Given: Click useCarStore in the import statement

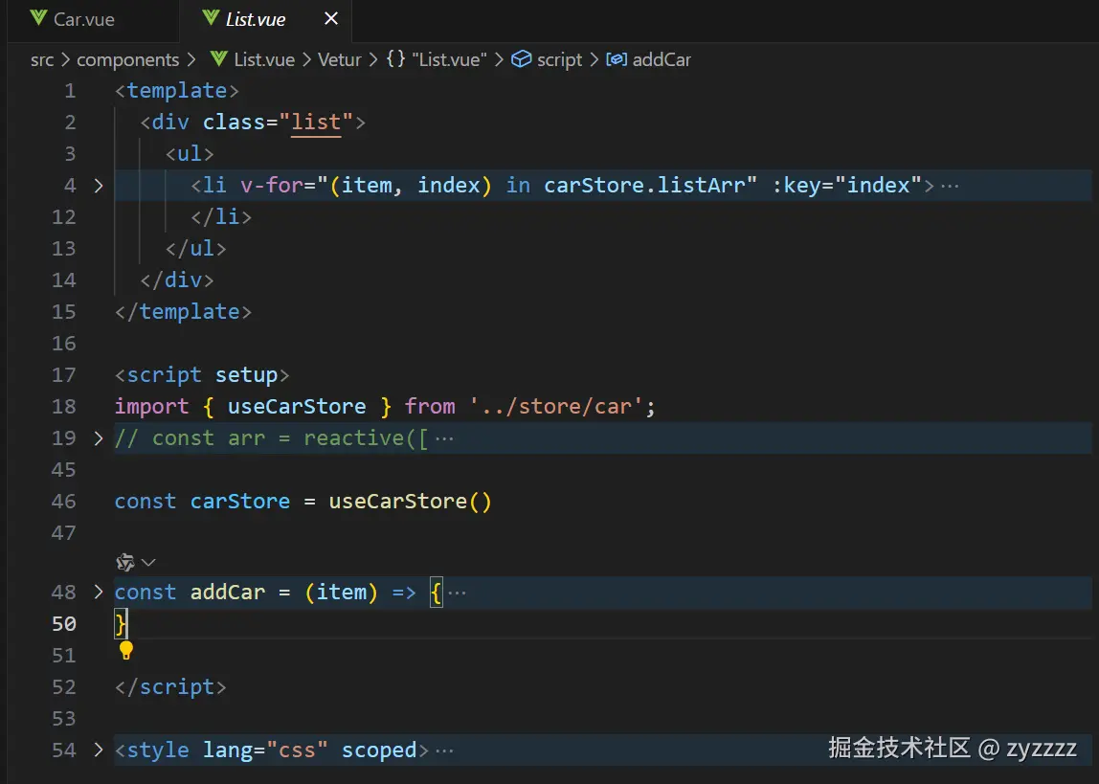Looking at the screenshot, I should 297,407.
